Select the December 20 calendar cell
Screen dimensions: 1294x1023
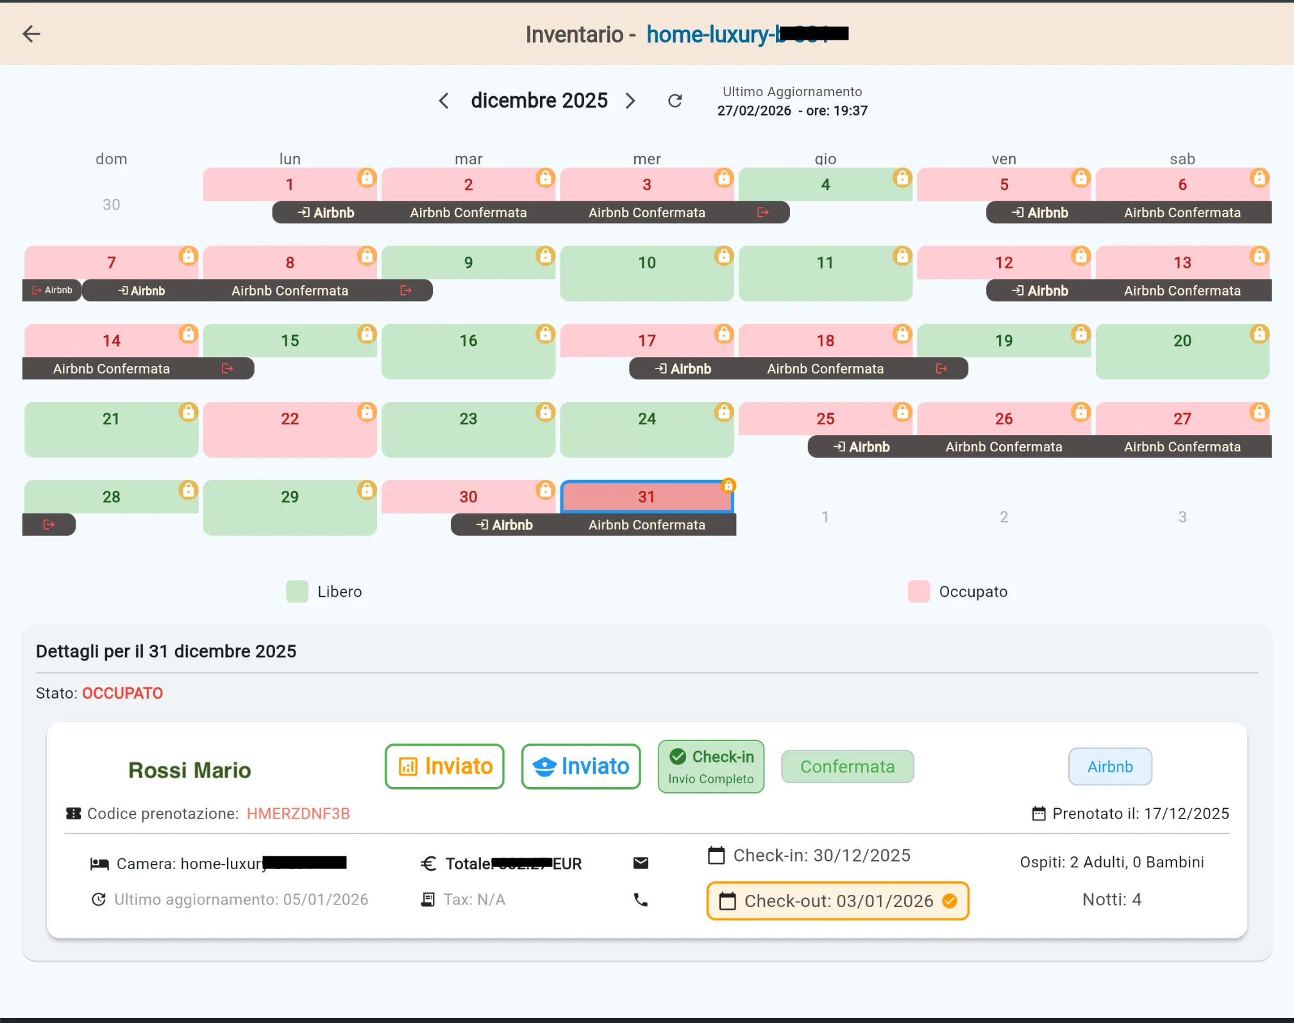pos(1182,351)
